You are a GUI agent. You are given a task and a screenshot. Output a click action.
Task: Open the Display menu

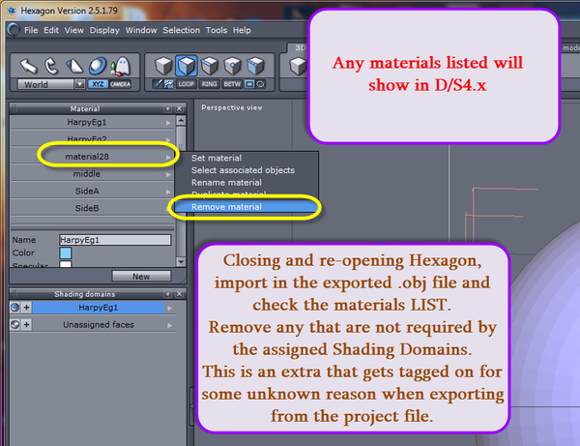[104, 30]
